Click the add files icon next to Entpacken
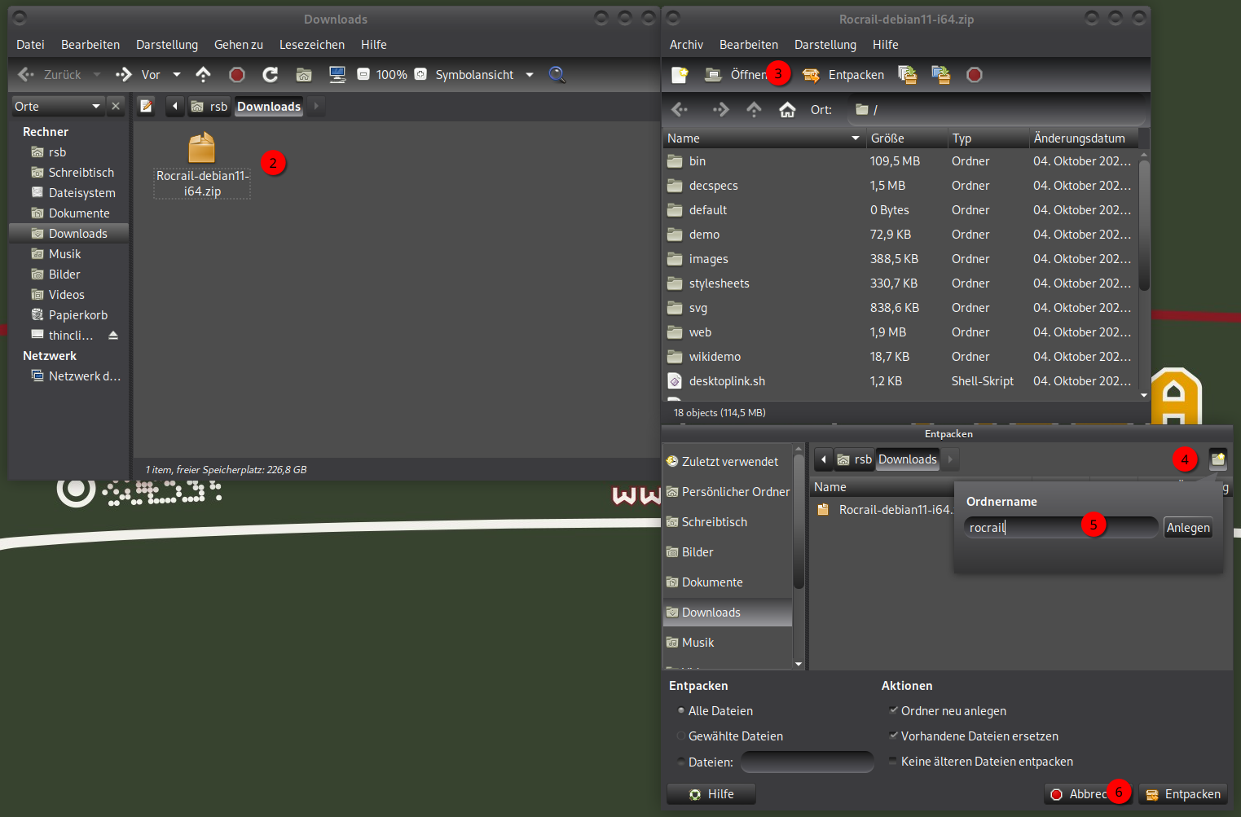The image size is (1241, 817). point(907,75)
